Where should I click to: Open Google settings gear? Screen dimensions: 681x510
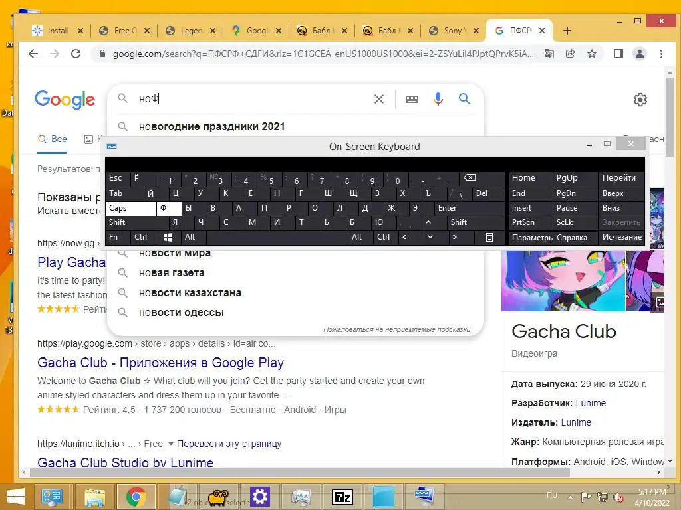(x=640, y=100)
